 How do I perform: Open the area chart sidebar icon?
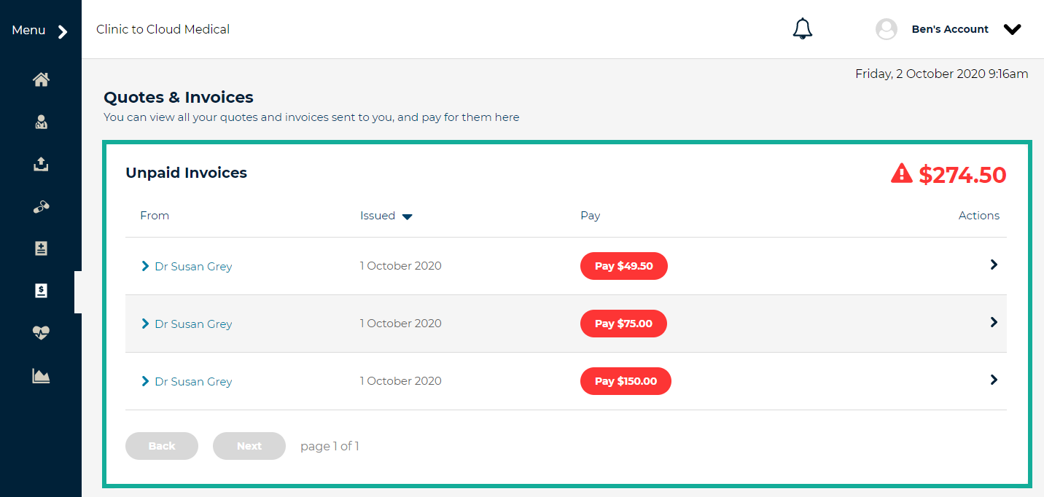(x=41, y=376)
